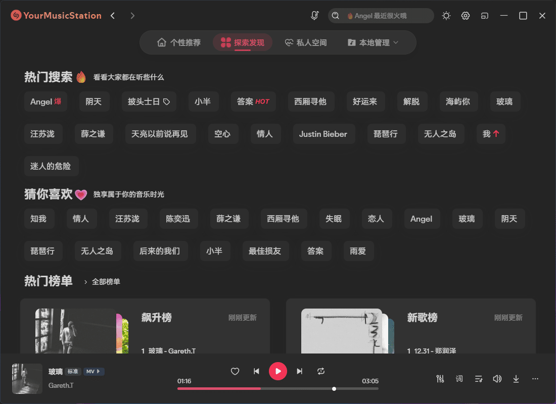556x404 pixels.
Task: Download the current song
Action: tap(516, 379)
